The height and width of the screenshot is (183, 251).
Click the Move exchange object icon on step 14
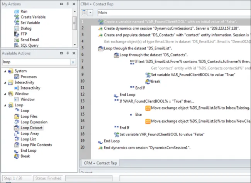point(148,108)
